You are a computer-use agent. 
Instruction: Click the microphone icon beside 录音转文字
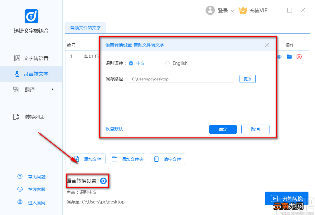click(x=17, y=74)
